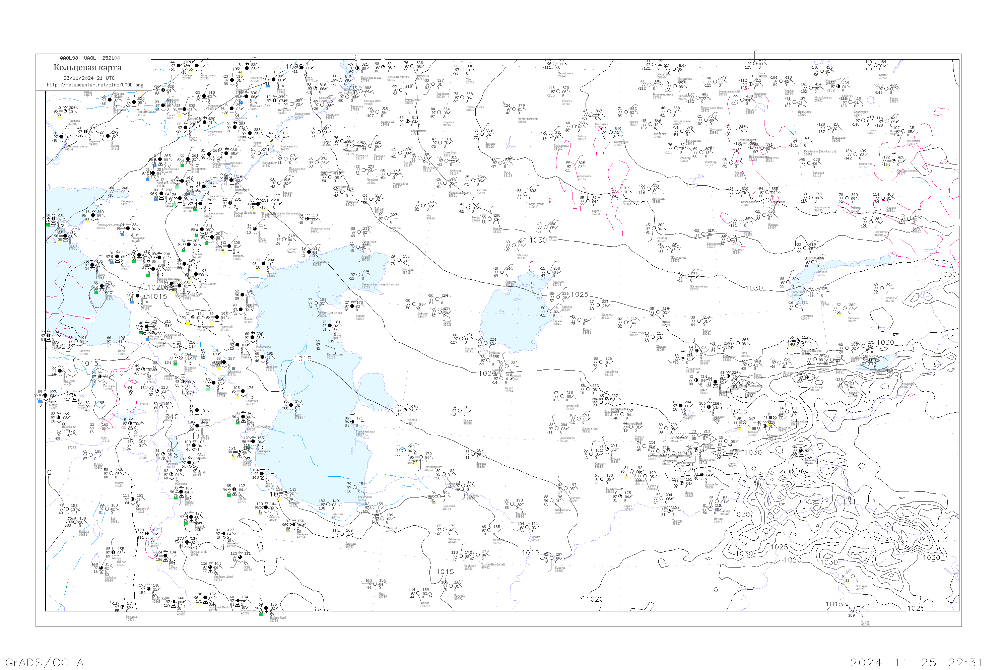The image size is (1005, 670).
Task: Click the GrADS/COLA logo text
Action: pos(45,662)
